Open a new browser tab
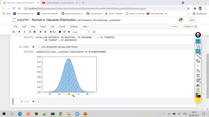209x117 pixels. [83, 3]
